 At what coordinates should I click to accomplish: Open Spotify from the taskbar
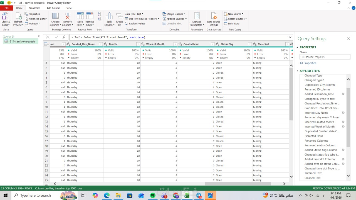153,196
